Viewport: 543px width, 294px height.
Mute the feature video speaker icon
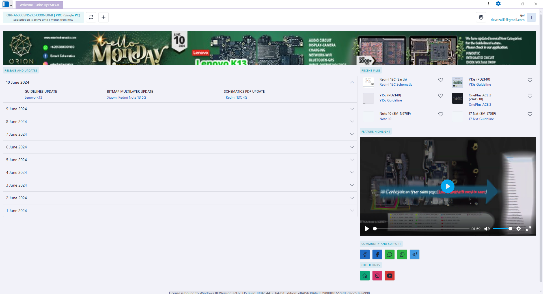[487, 229]
